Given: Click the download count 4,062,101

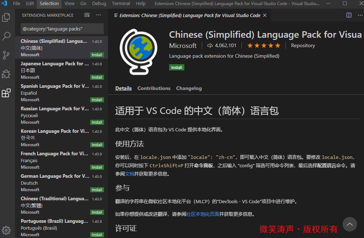Looking at the screenshot, I should point(222,46).
